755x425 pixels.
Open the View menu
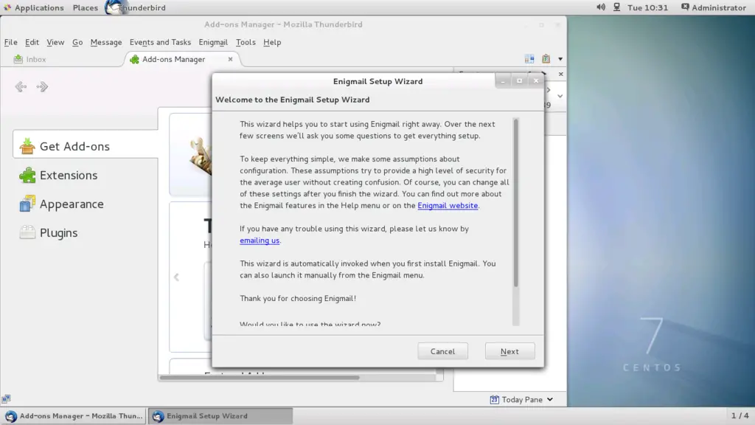click(x=55, y=42)
